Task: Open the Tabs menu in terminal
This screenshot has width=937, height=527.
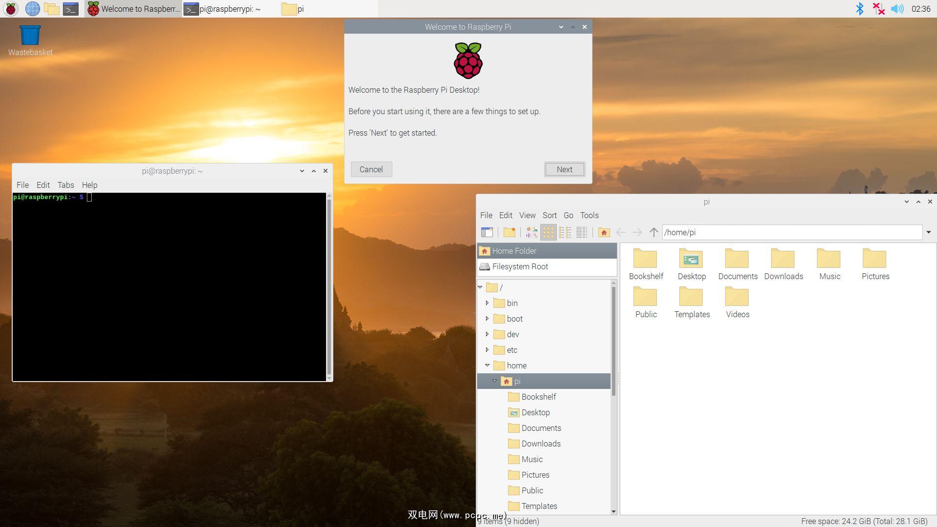Action: tap(65, 185)
